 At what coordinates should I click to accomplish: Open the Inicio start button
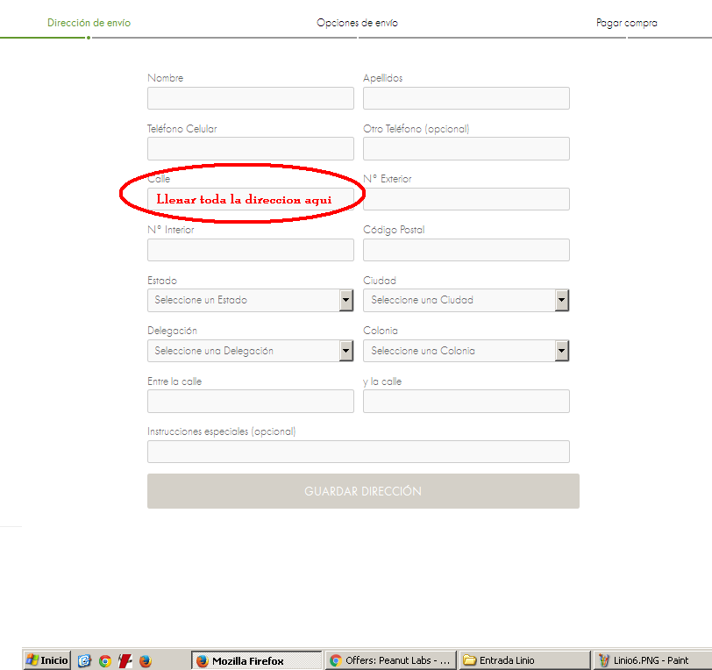(x=47, y=660)
